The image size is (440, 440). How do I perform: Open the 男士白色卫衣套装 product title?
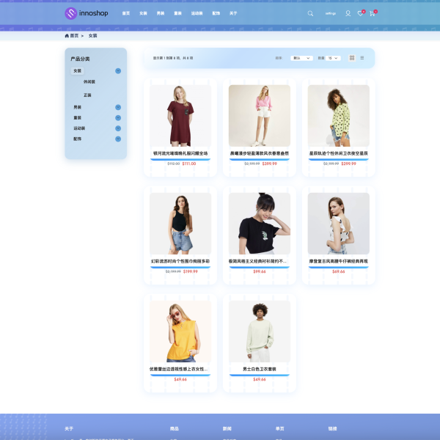click(260, 369)
